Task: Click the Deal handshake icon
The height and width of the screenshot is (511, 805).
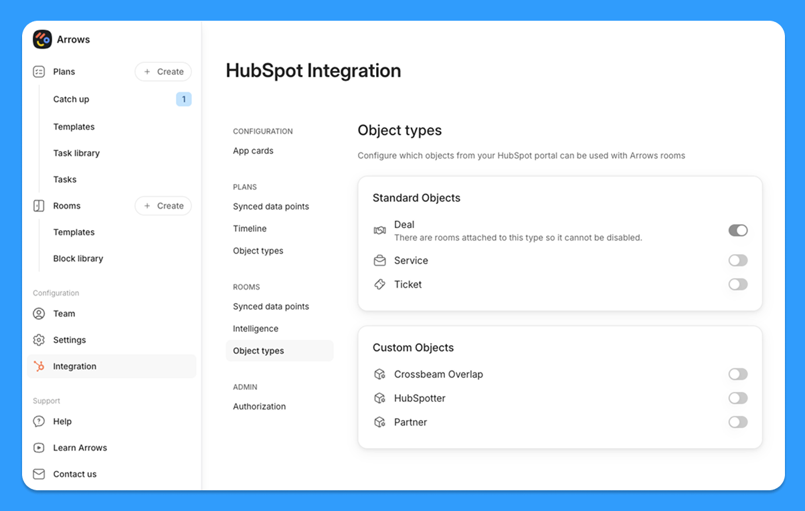Action: tap(379, 231)
